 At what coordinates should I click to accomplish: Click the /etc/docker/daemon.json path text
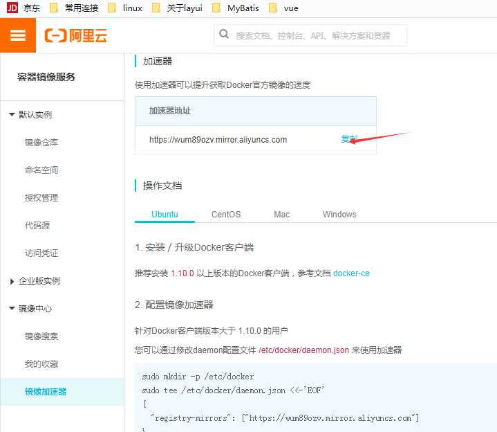coord(303,350)
